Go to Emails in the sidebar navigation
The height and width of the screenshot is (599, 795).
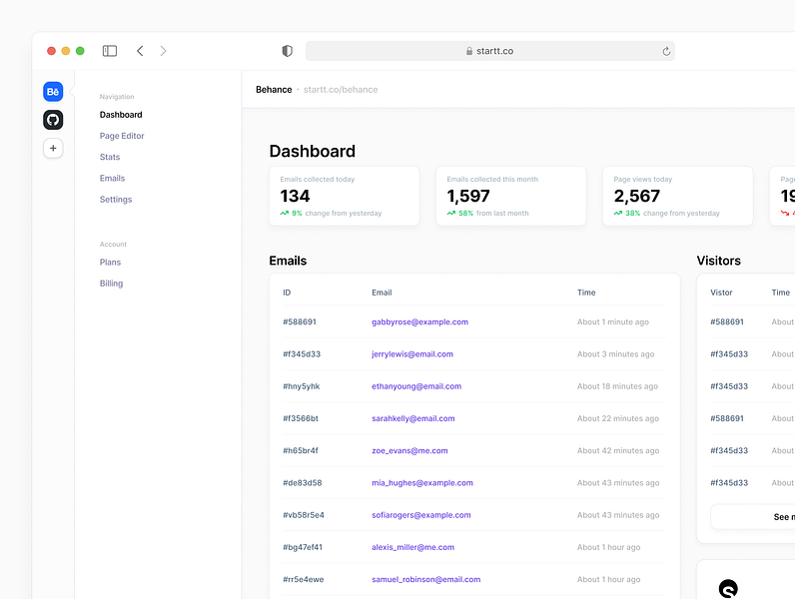tap(112, 179)
